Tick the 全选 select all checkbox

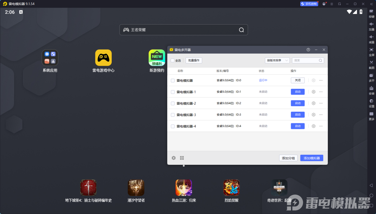click(x=173, y=60)
